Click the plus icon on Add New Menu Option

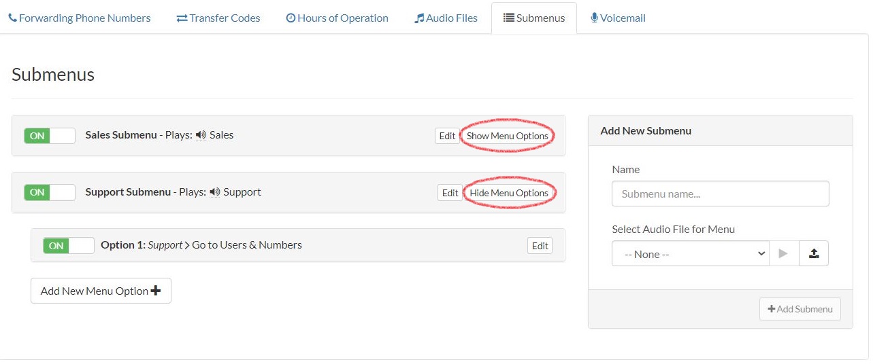[156, 291]
